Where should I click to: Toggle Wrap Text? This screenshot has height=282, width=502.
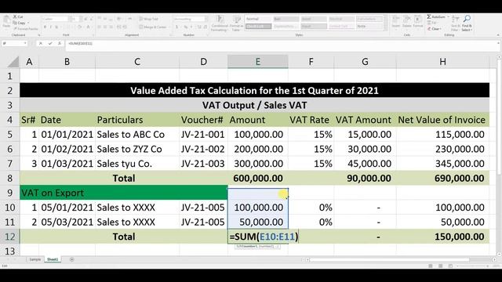click(148, 19)
